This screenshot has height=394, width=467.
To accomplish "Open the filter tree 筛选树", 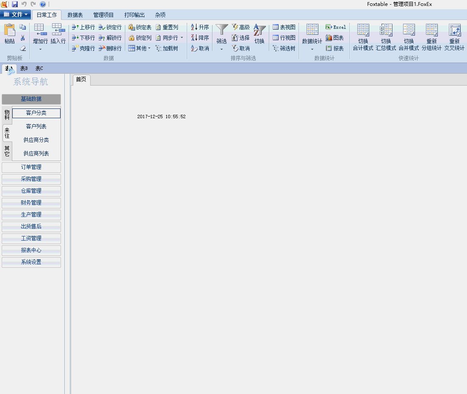I will pos(284,48).
